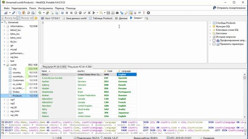Click the Portuguese language cell

pos(127,92)
